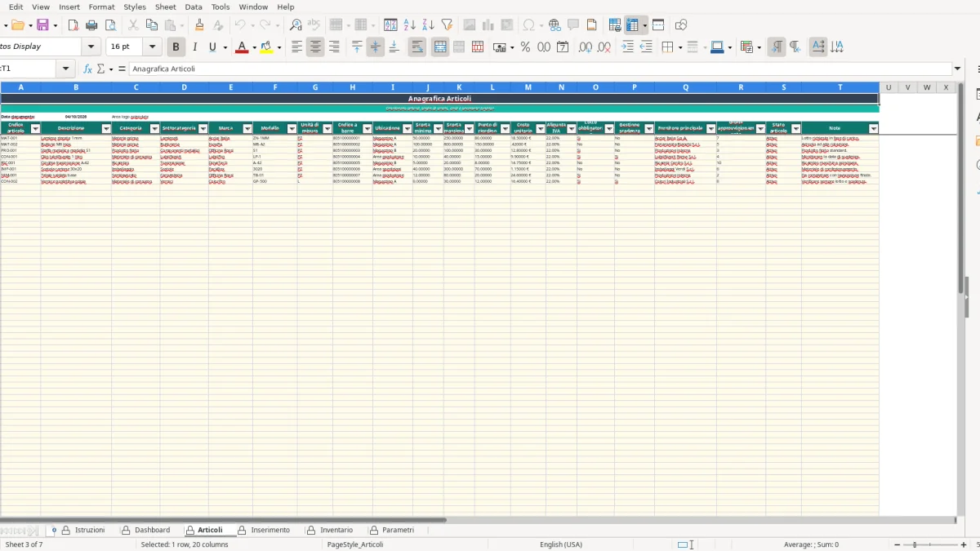Expand the Name Box dropdown
This screenshot has width=980, height=551.
(x=65, y=69)
